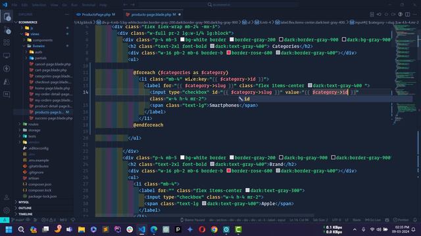The height and width of the screenshot is (236, 421).
Task: Click the UTF-8 encoding status item
Action: click(336, 220)
